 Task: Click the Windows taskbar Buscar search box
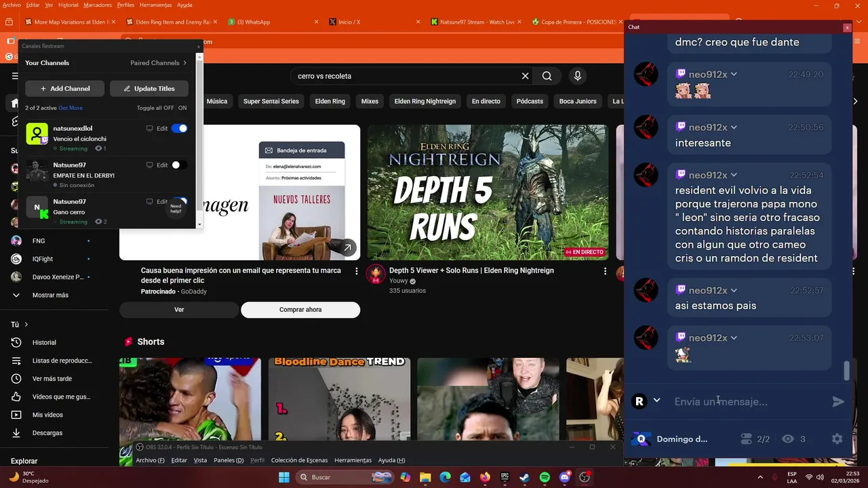coord(345,477)
